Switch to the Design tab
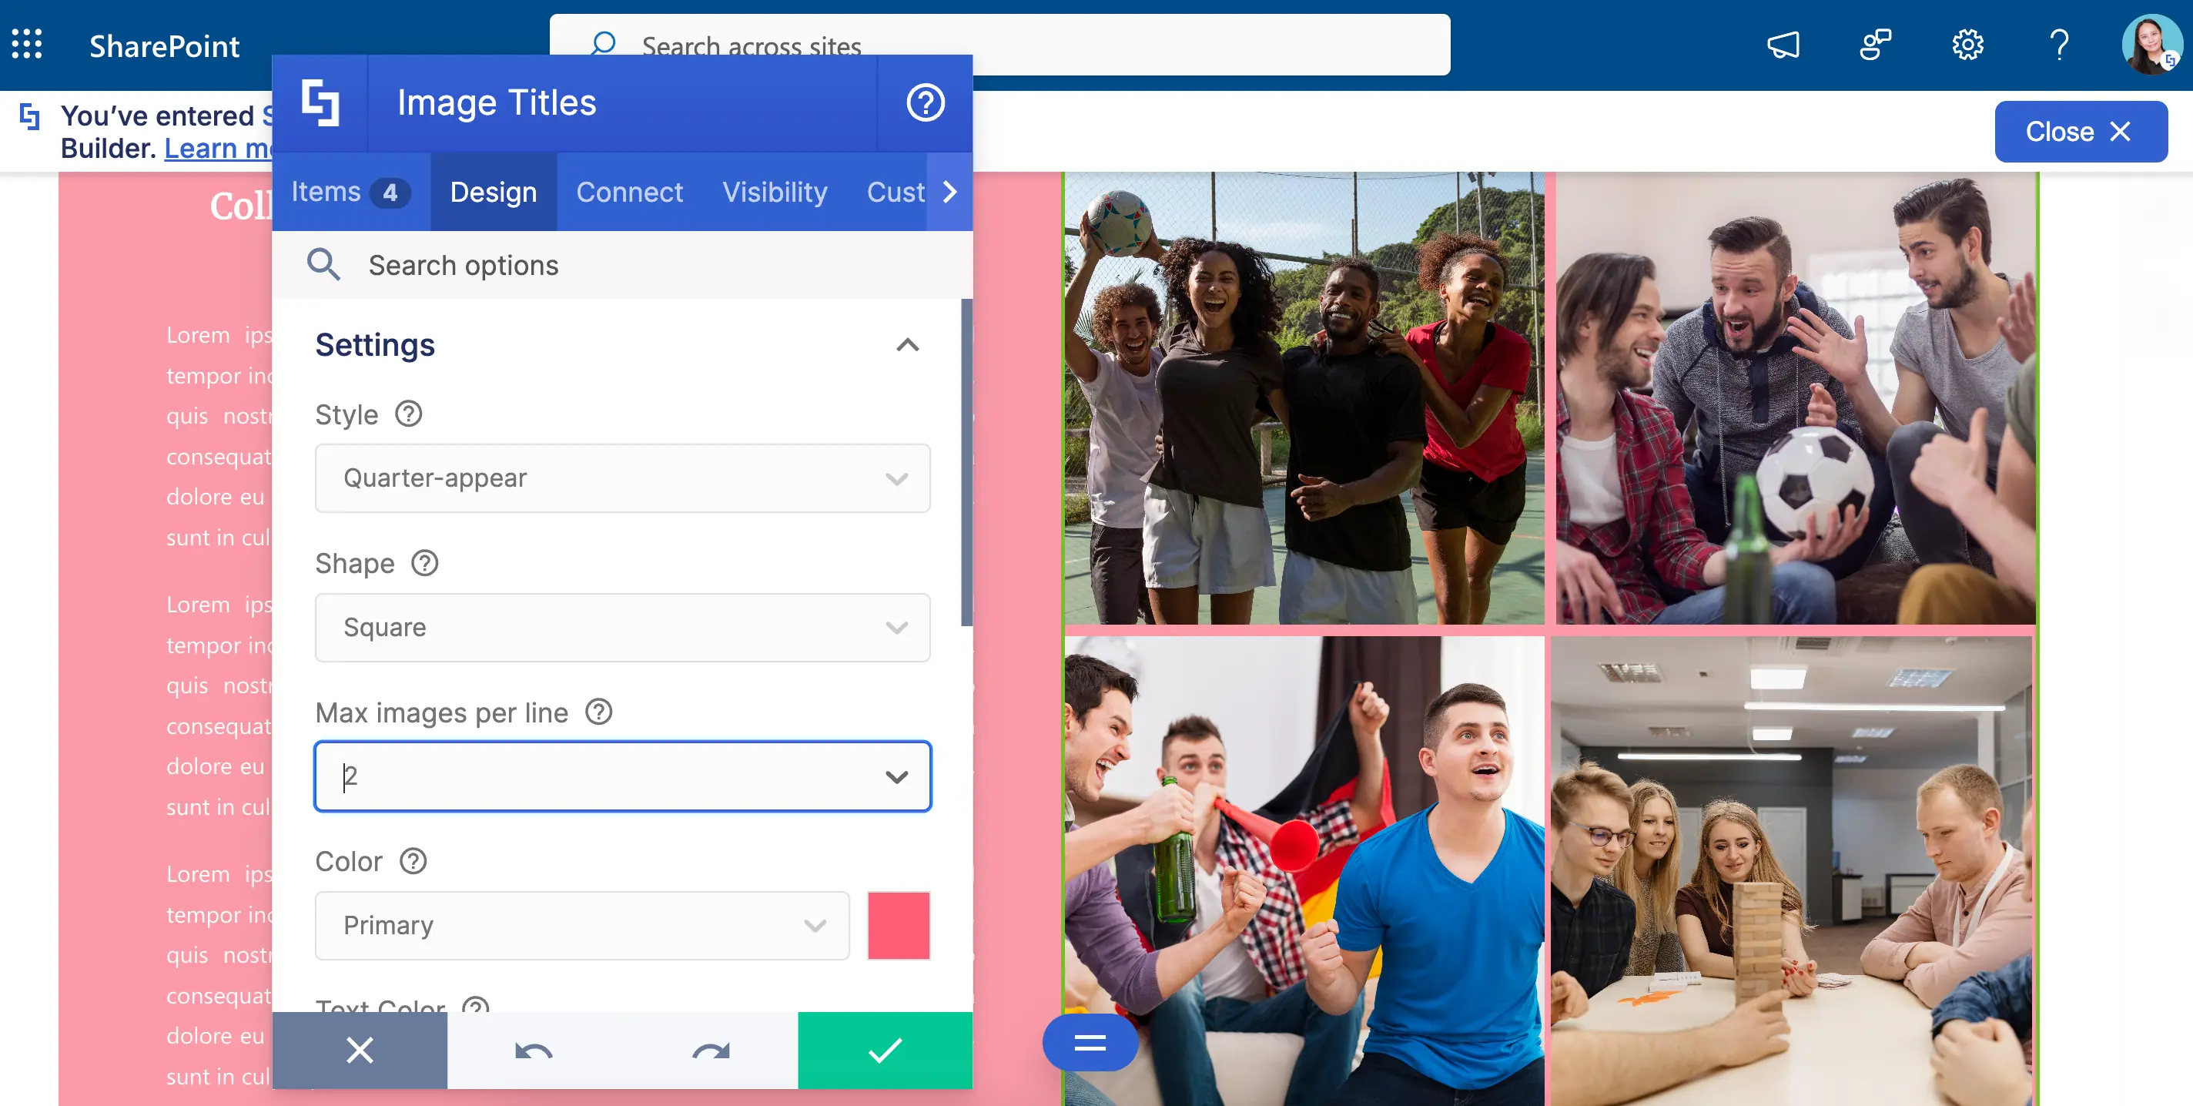The width and height of the screenshot is (2193, 1106). point(494,192)
